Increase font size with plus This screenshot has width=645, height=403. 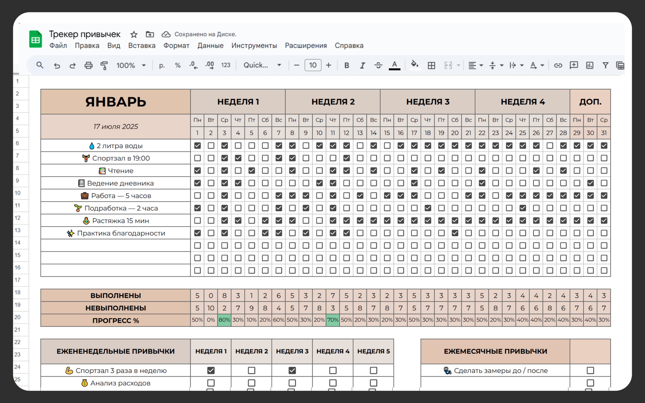point(329,65)
